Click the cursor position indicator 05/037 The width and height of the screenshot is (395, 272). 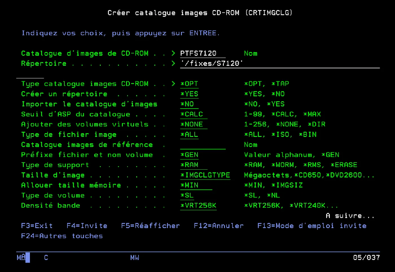(366, 258)
